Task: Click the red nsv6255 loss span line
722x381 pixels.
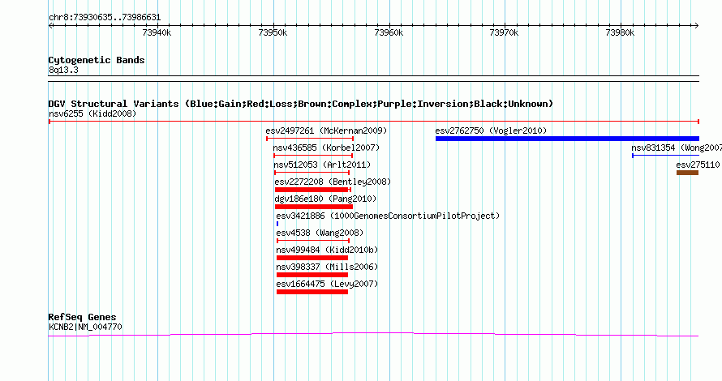Action: [374, 122]
